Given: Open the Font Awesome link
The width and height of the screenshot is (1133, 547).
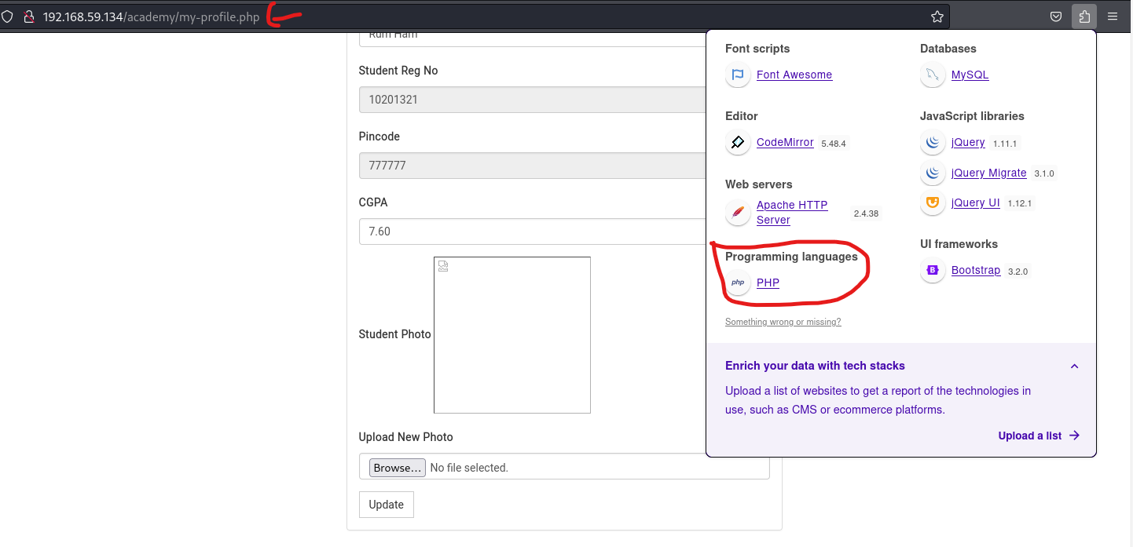Looking at the screenshot, I should [794, 75].
